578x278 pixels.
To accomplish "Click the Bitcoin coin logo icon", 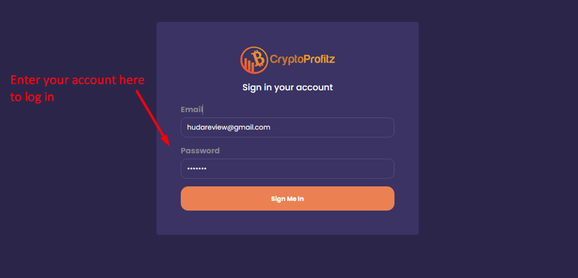I will point(254,60).
